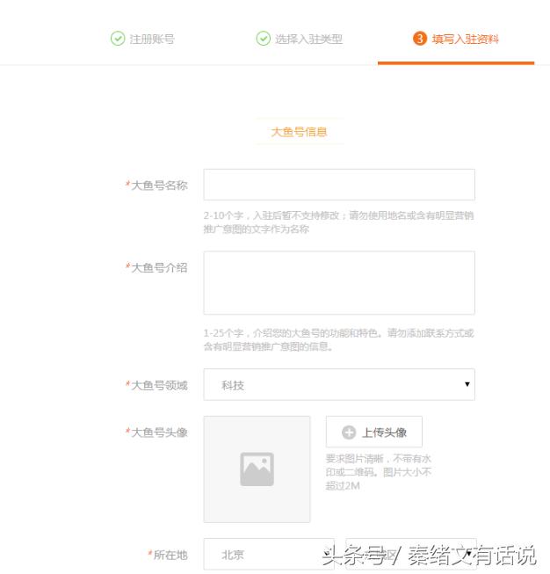Focus the 大鱼号介绍 text area
Screen dimensions: 550x574
(x=339, y=283)
